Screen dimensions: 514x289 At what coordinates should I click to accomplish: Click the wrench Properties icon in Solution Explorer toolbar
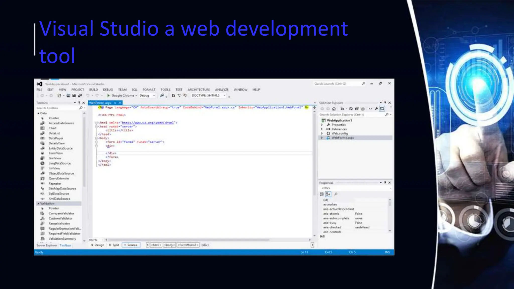[x=376, y=109]
